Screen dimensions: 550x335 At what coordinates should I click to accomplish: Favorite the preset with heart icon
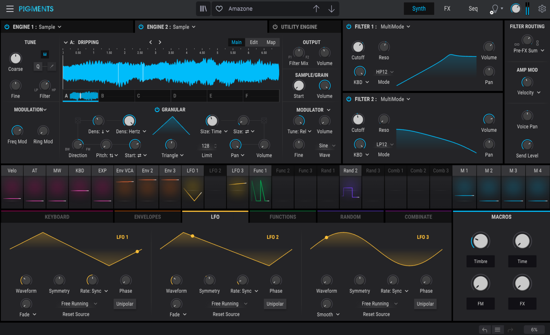[x=219, y=9]
